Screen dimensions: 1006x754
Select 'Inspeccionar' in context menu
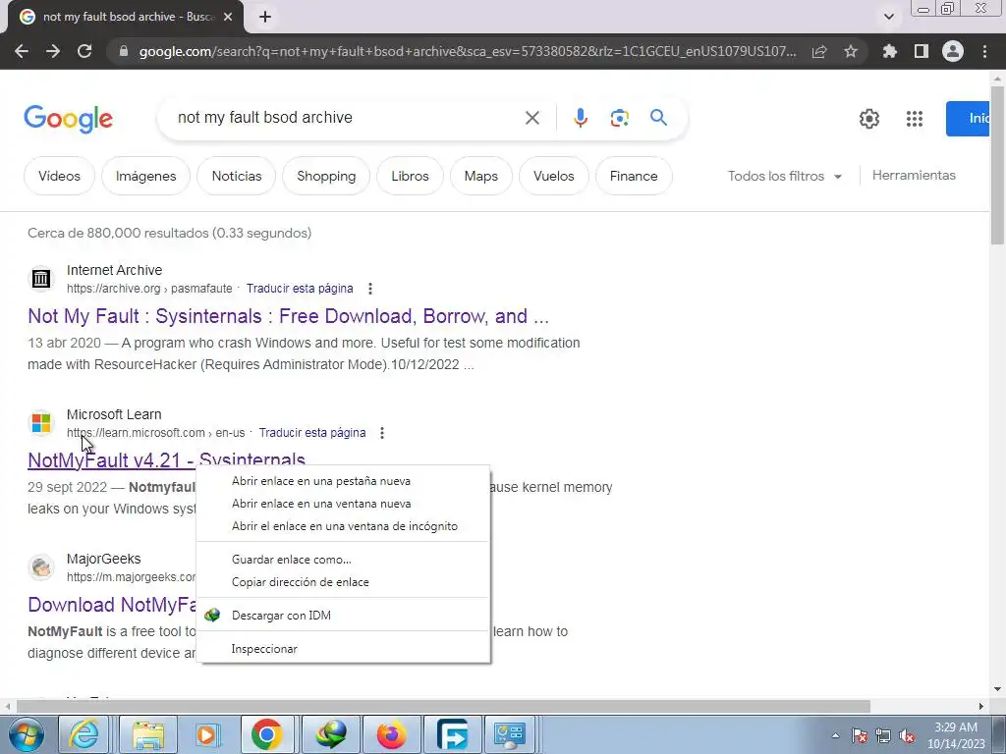(343, 648)
